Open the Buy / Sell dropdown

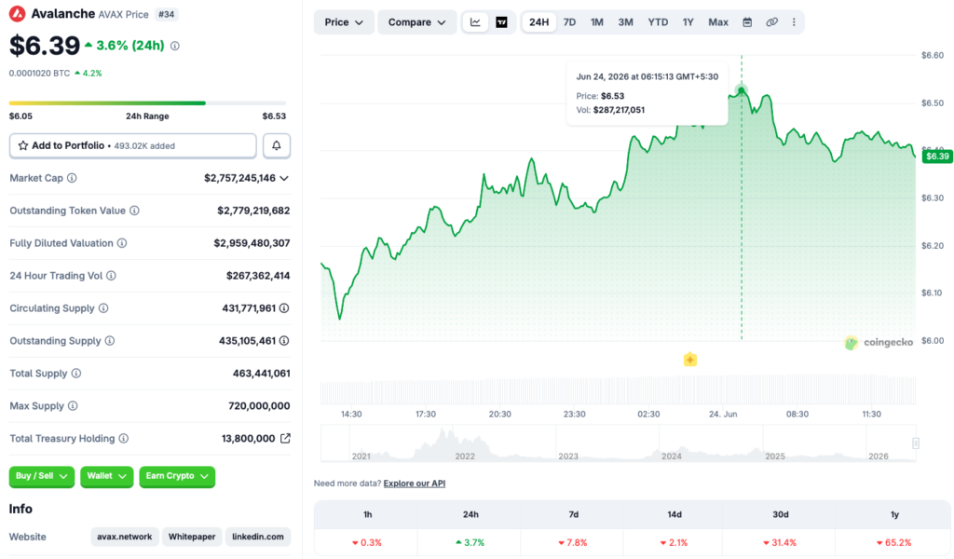[x=41, y=476]
